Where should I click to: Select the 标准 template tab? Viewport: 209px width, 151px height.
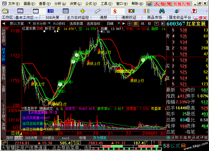[83, 138]
